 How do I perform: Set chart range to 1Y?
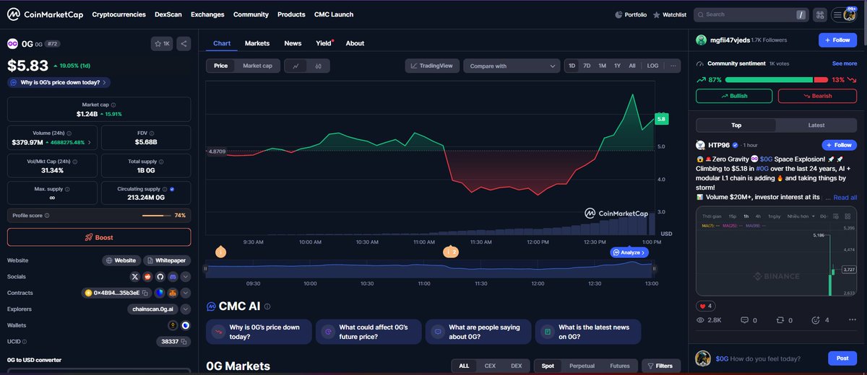617,66
